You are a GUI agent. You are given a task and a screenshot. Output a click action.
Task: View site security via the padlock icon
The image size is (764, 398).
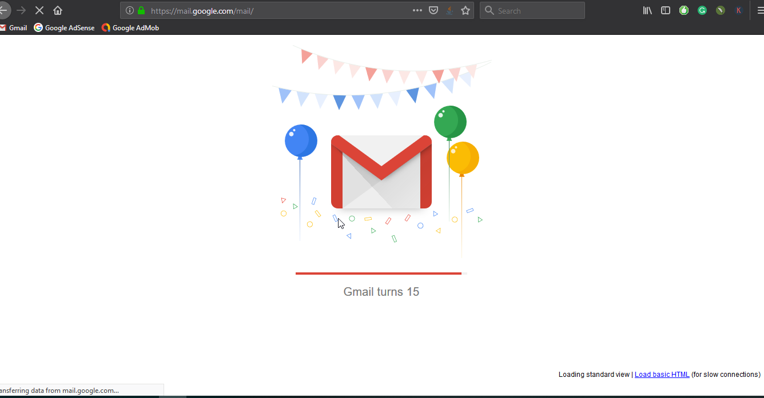coord(141,10)
